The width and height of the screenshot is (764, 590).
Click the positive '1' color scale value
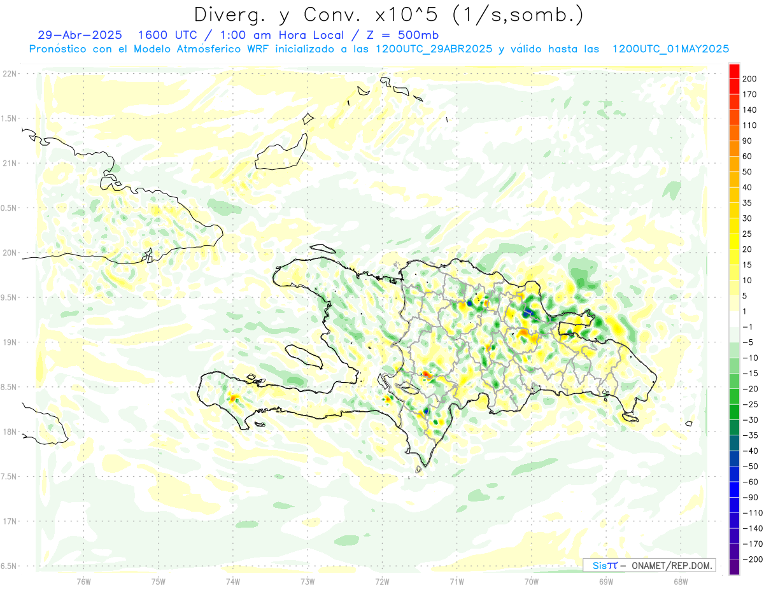coord(745,311)
